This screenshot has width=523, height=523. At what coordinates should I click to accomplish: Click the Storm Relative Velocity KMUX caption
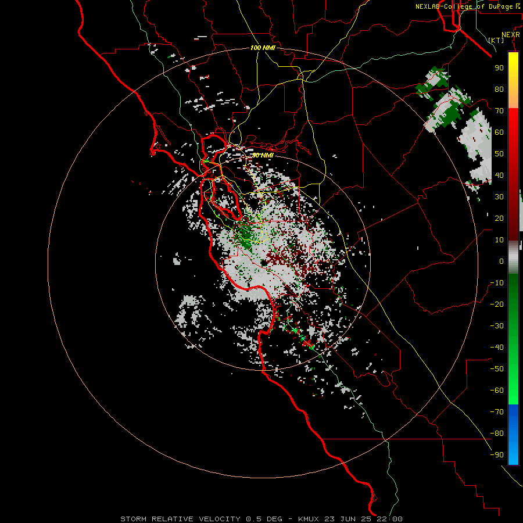click(x=261, y=519)
